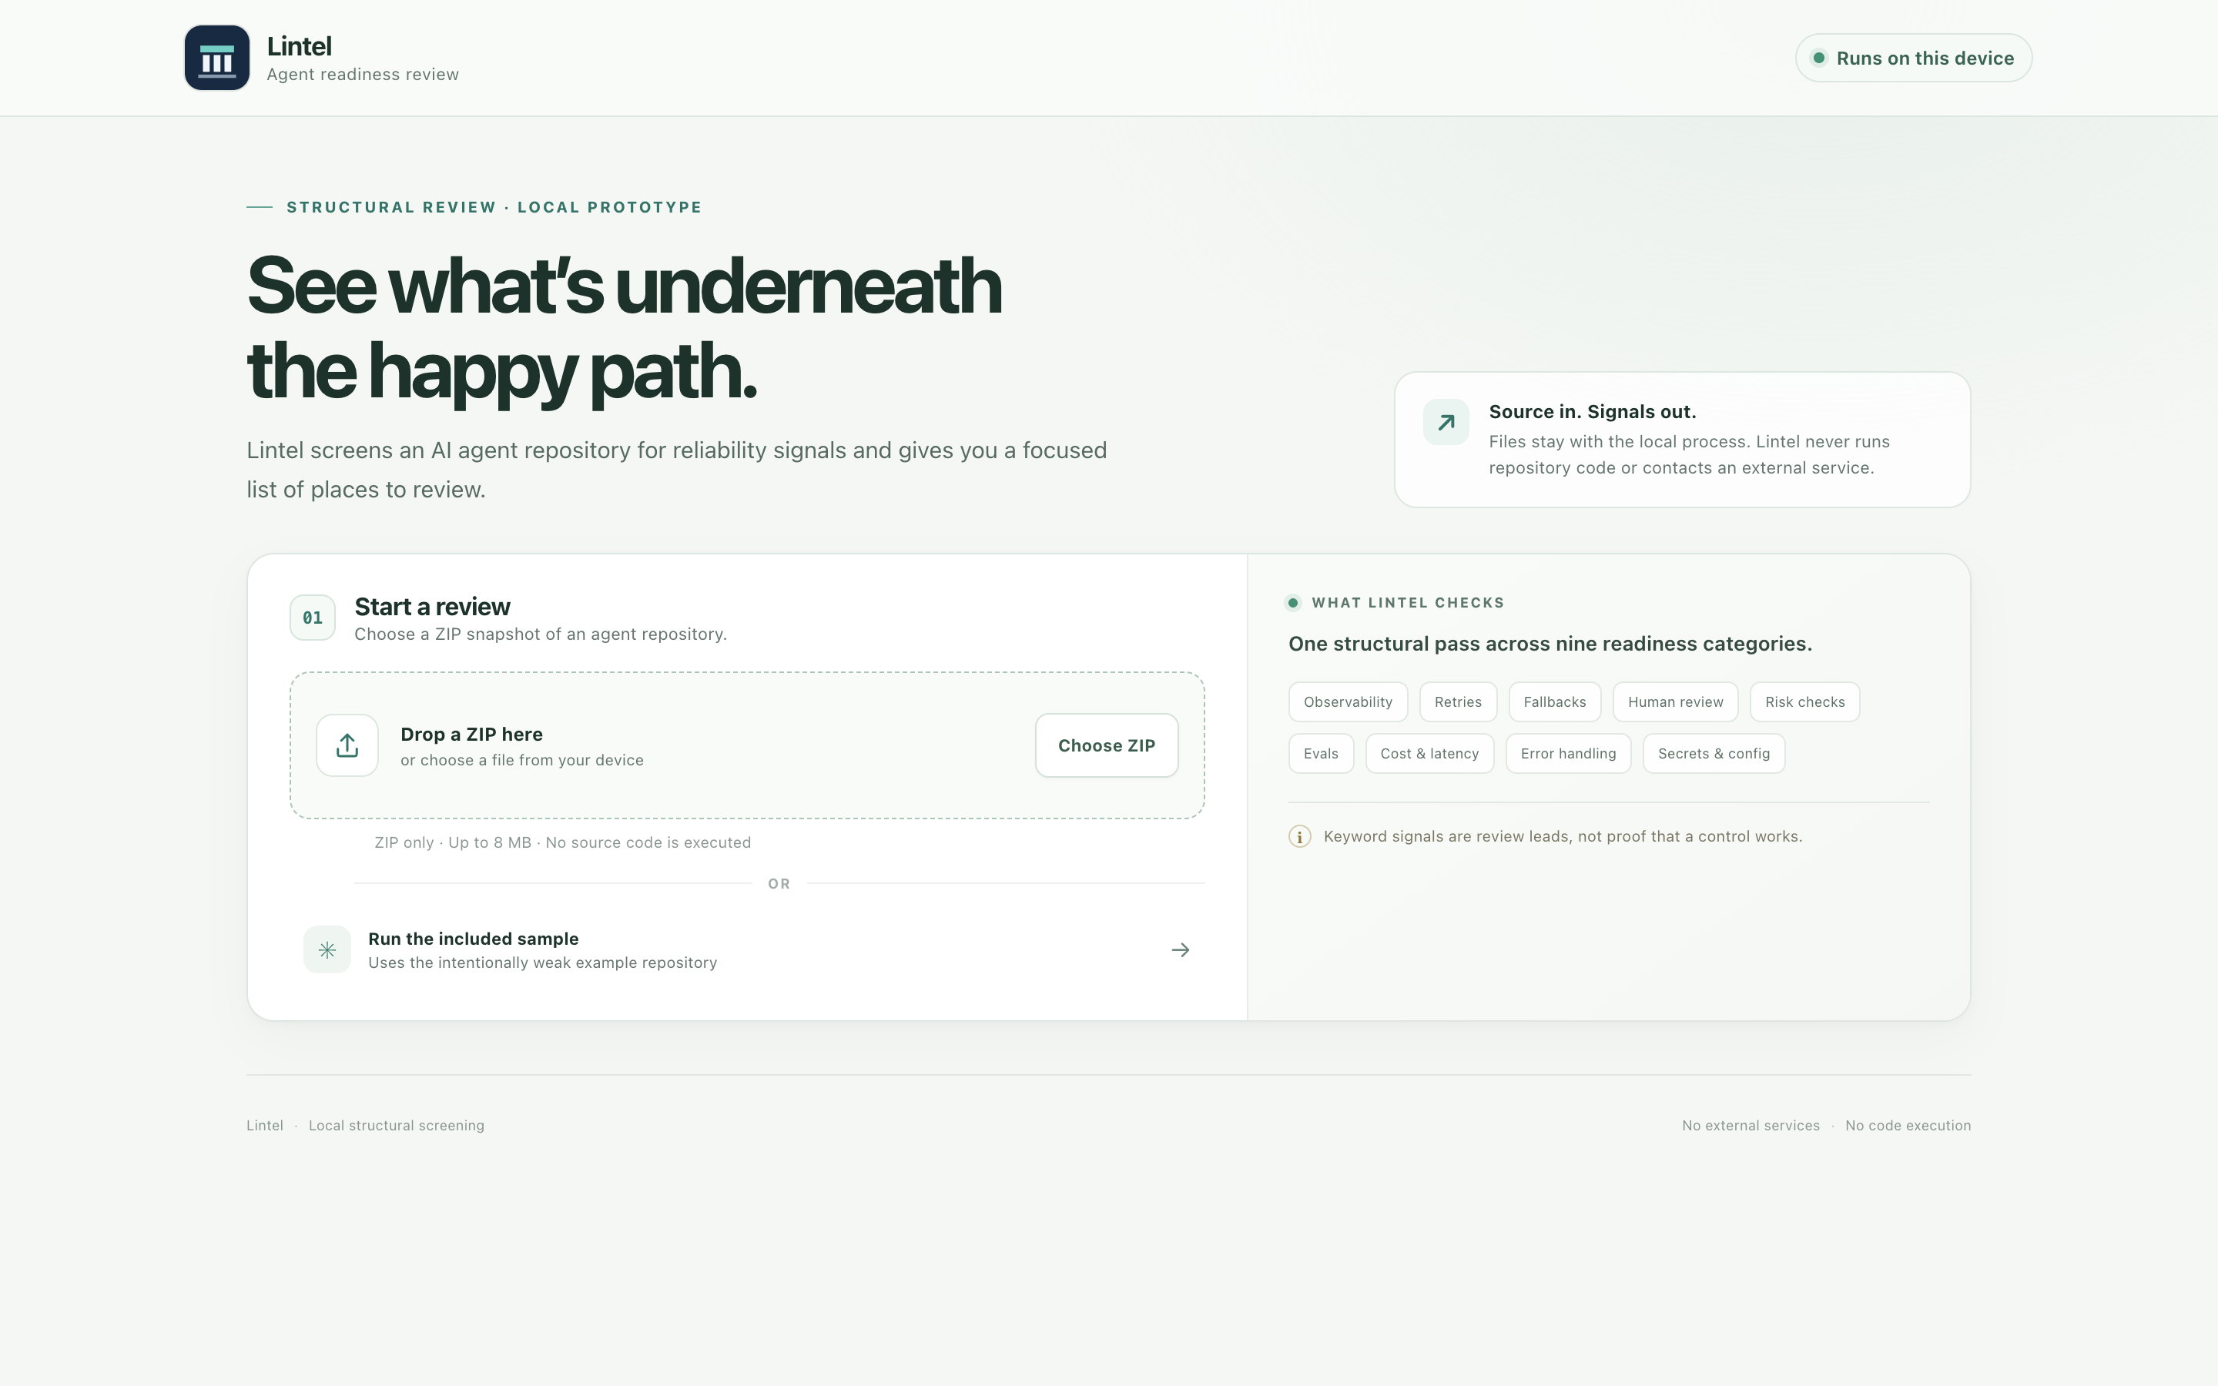Run the included sample

tap(747, 949)
